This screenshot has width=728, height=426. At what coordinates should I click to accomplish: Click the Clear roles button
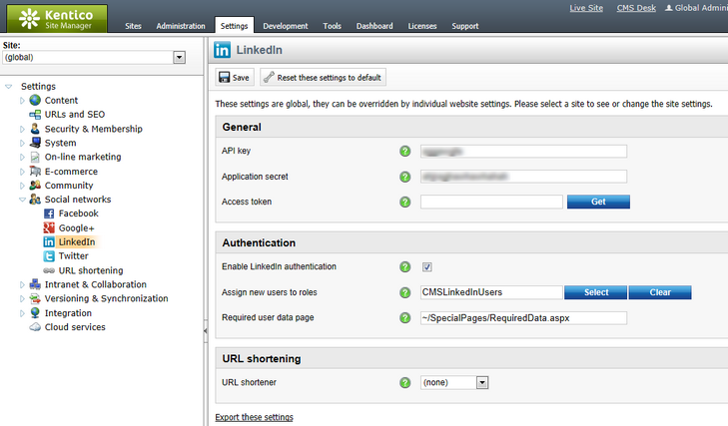click(x=660, y=292)
